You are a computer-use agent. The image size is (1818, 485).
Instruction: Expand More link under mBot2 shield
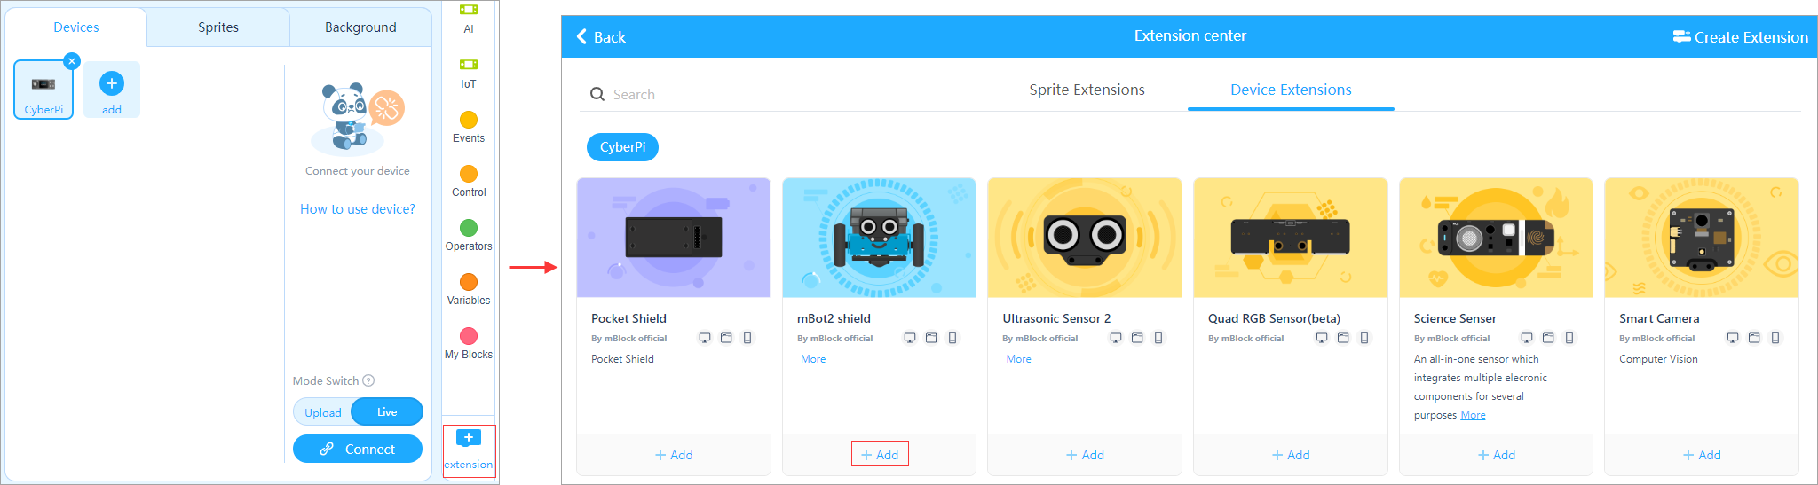[813, 359]
